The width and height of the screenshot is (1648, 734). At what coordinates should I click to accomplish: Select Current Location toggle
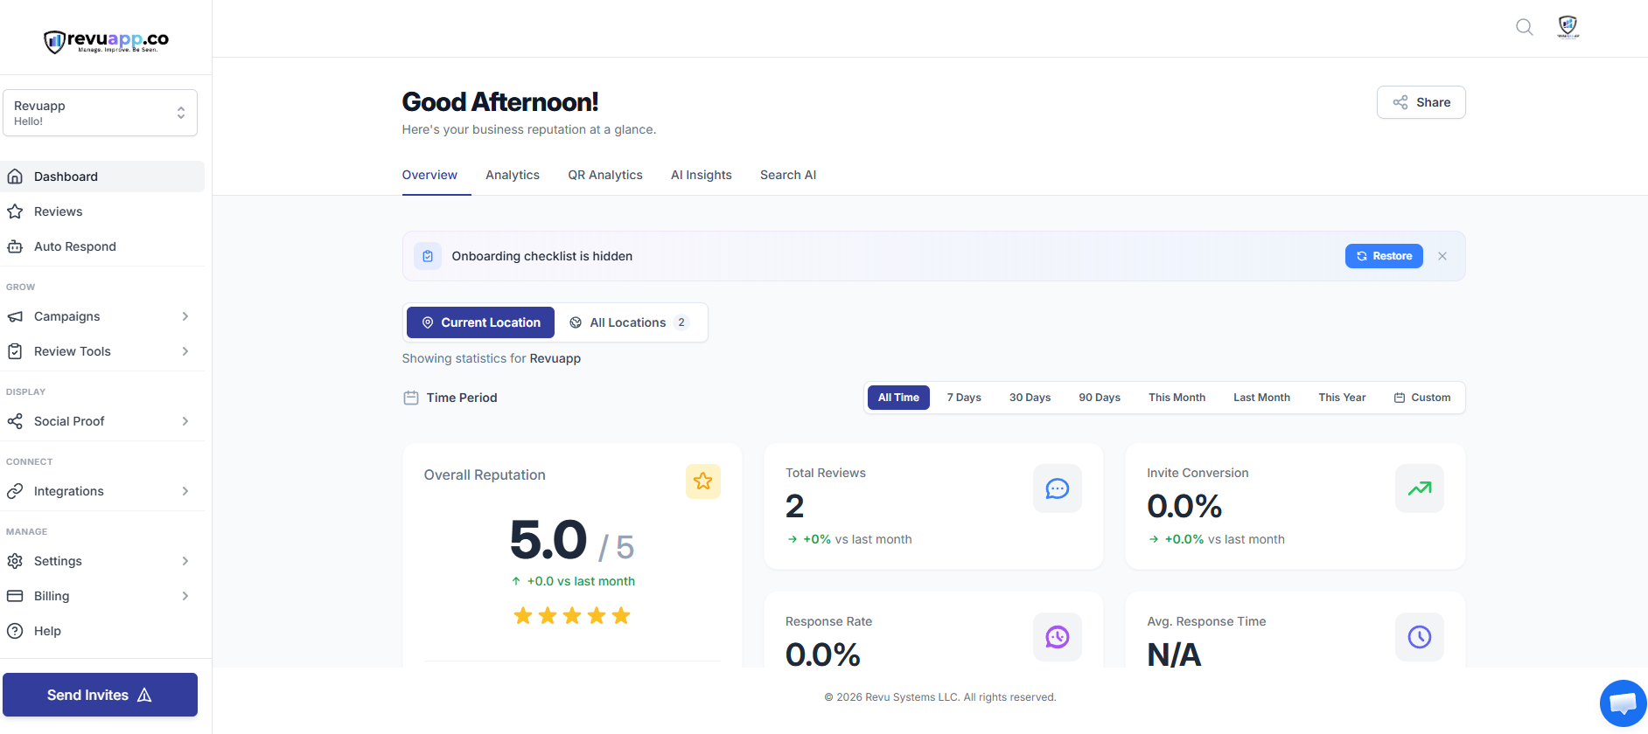pyautogui.click(x=480, y=322)
